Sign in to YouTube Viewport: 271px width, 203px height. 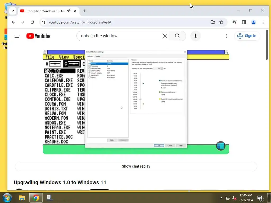click(247, 36)
